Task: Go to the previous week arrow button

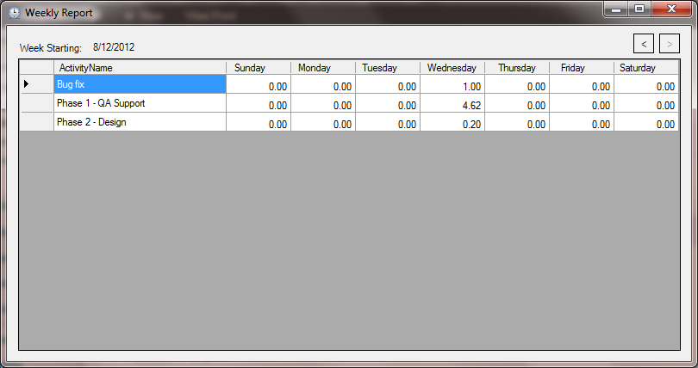Action: (x=643, y=44)
